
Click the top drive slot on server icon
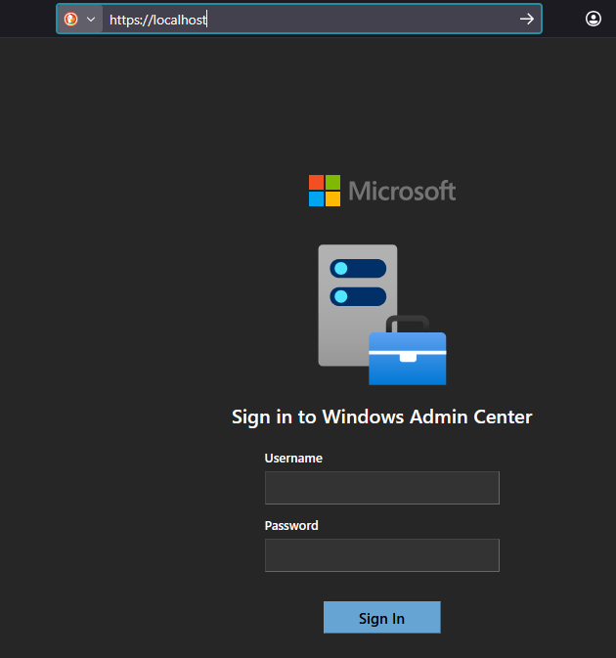pyautogui.click(x=358, y=268)
